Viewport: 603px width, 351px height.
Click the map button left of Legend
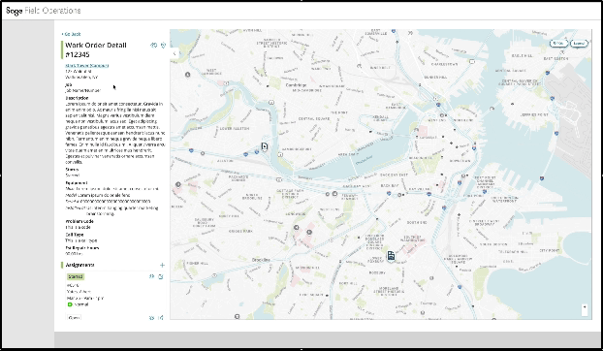(x=558, y=44)
